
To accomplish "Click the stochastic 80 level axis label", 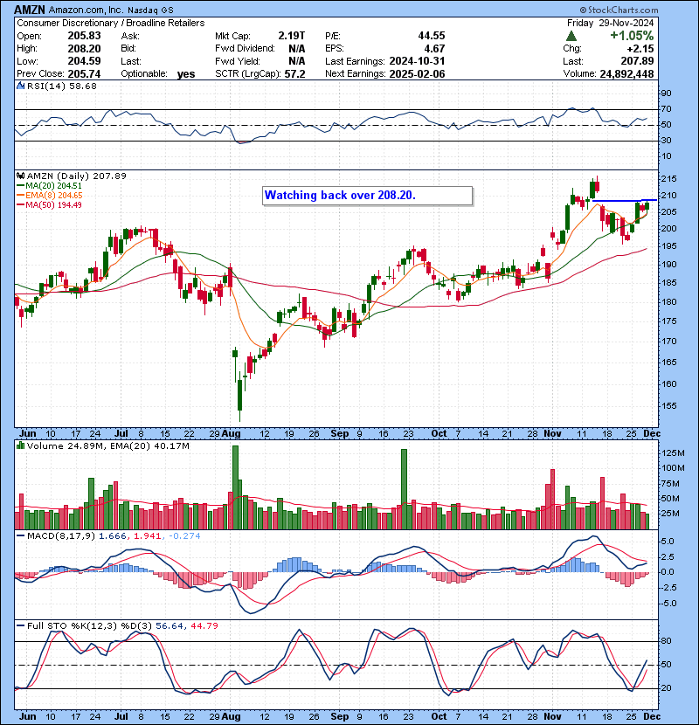I will tap(666, 641).
